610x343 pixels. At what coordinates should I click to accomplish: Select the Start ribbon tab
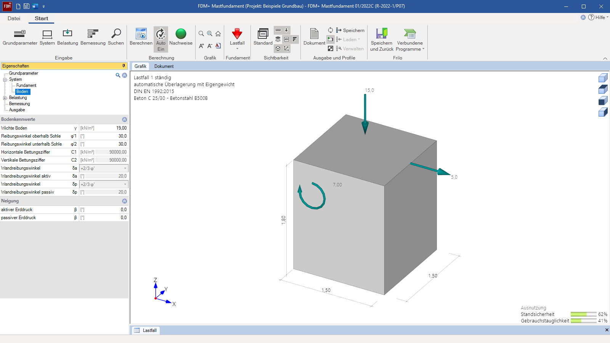tap(41, 18)
